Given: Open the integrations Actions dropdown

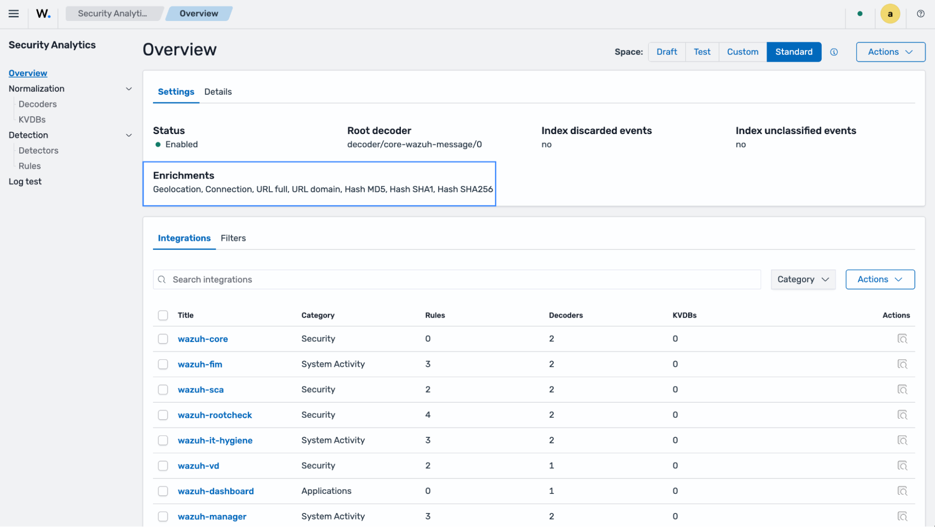Looking at the screenshot, I should (880, 279).
